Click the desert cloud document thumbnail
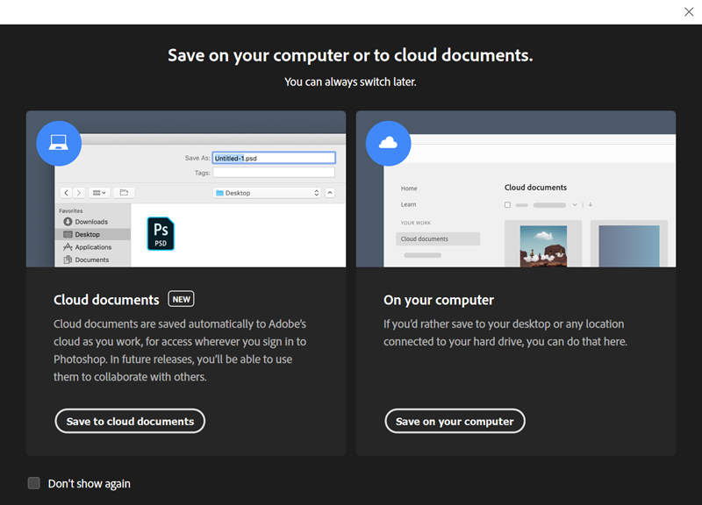The image size is (702, 505). 542,245
